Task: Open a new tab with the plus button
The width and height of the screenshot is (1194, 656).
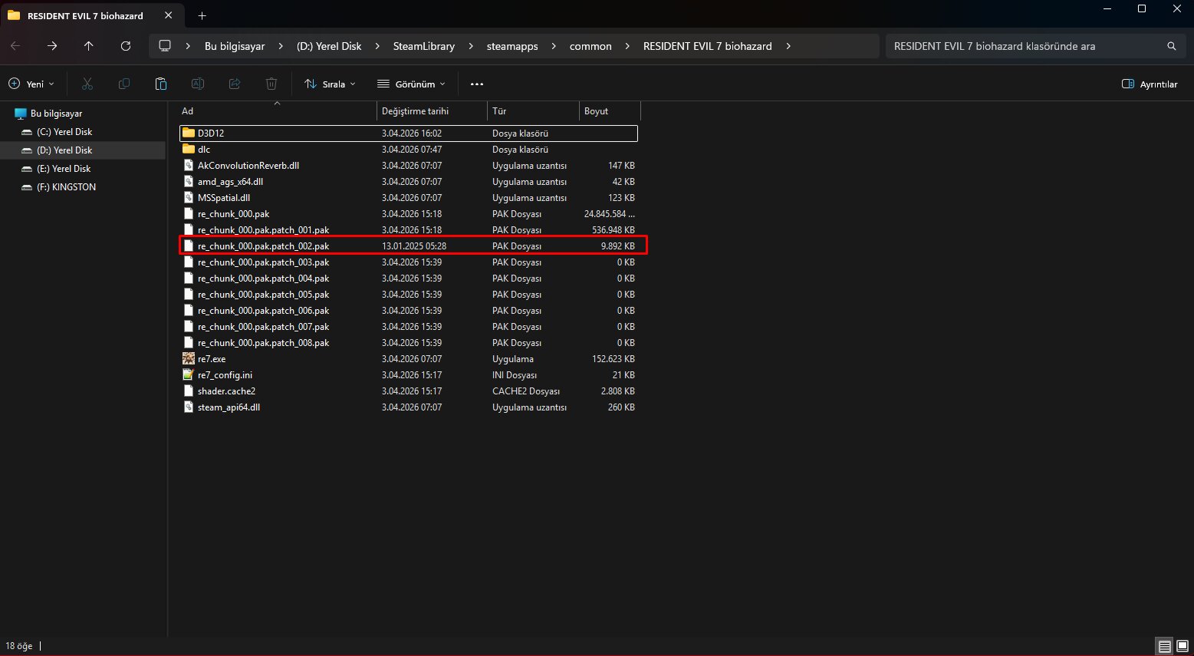Action: point(202,15)
